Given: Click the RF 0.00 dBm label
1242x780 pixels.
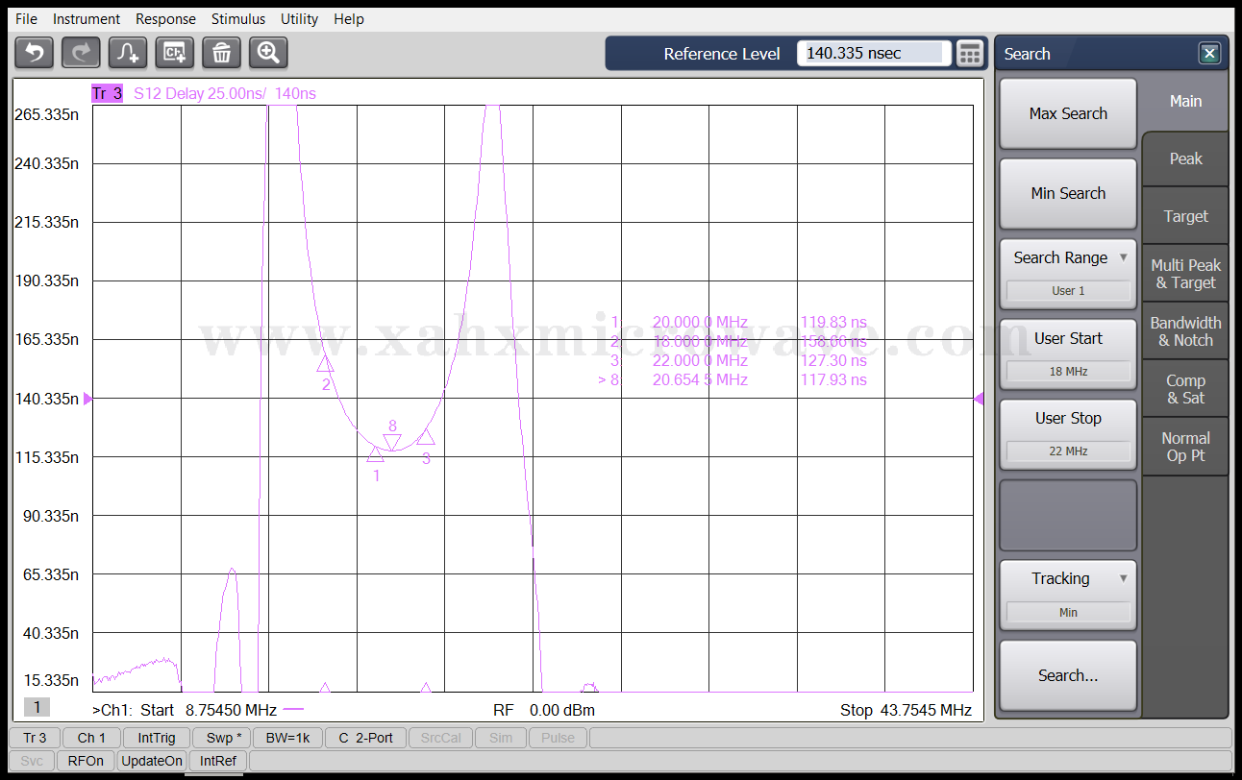Looking at the screenshot, I should click(544, 711).
